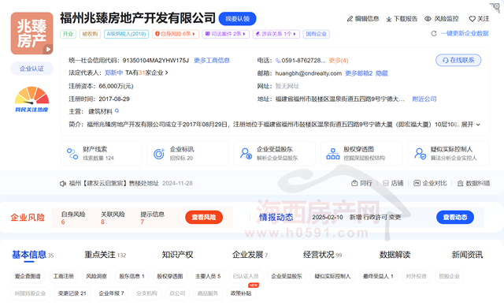Viewport: 504px width, 306px height.
Task: Select 股东信息 1 chip
Action: (132, 276)
